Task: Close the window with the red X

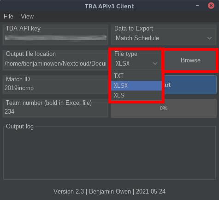Action: (211, 6)
